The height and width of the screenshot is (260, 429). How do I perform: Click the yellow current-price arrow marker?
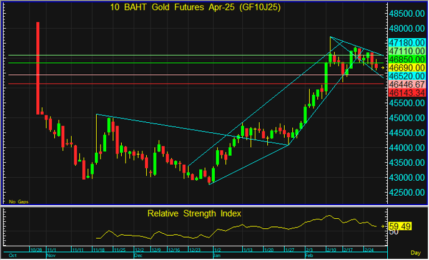[383, 67]
